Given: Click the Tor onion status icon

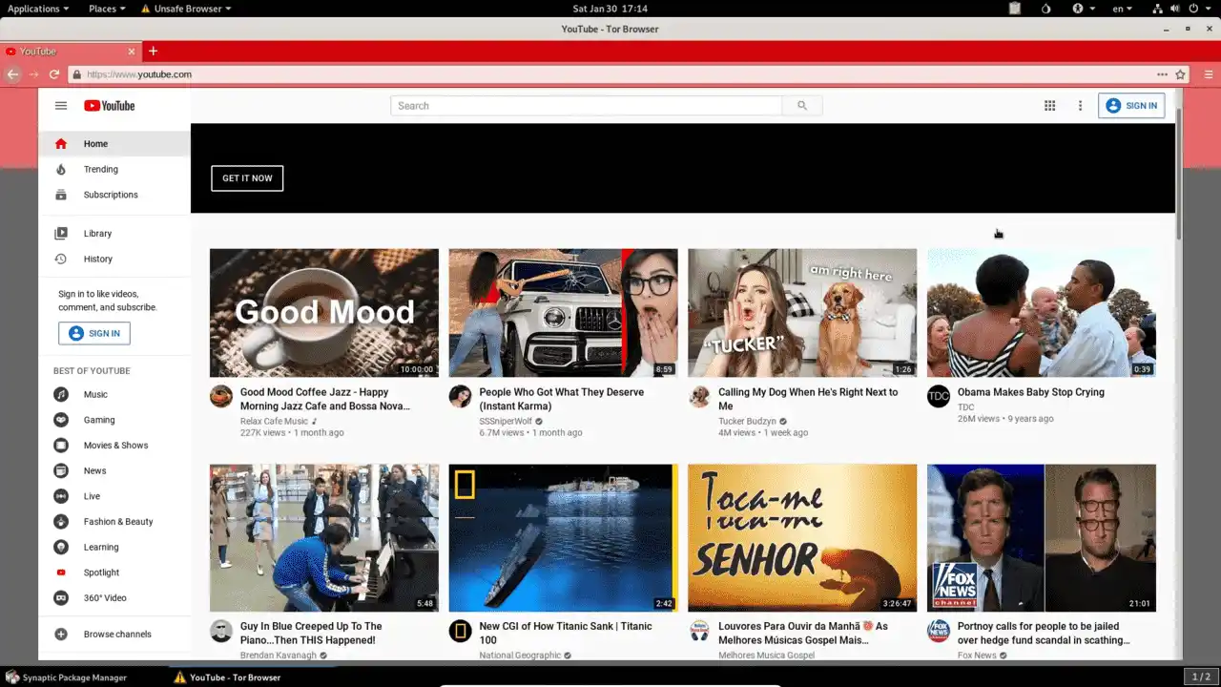Looking at the screenshot, I should [1045, 9].
